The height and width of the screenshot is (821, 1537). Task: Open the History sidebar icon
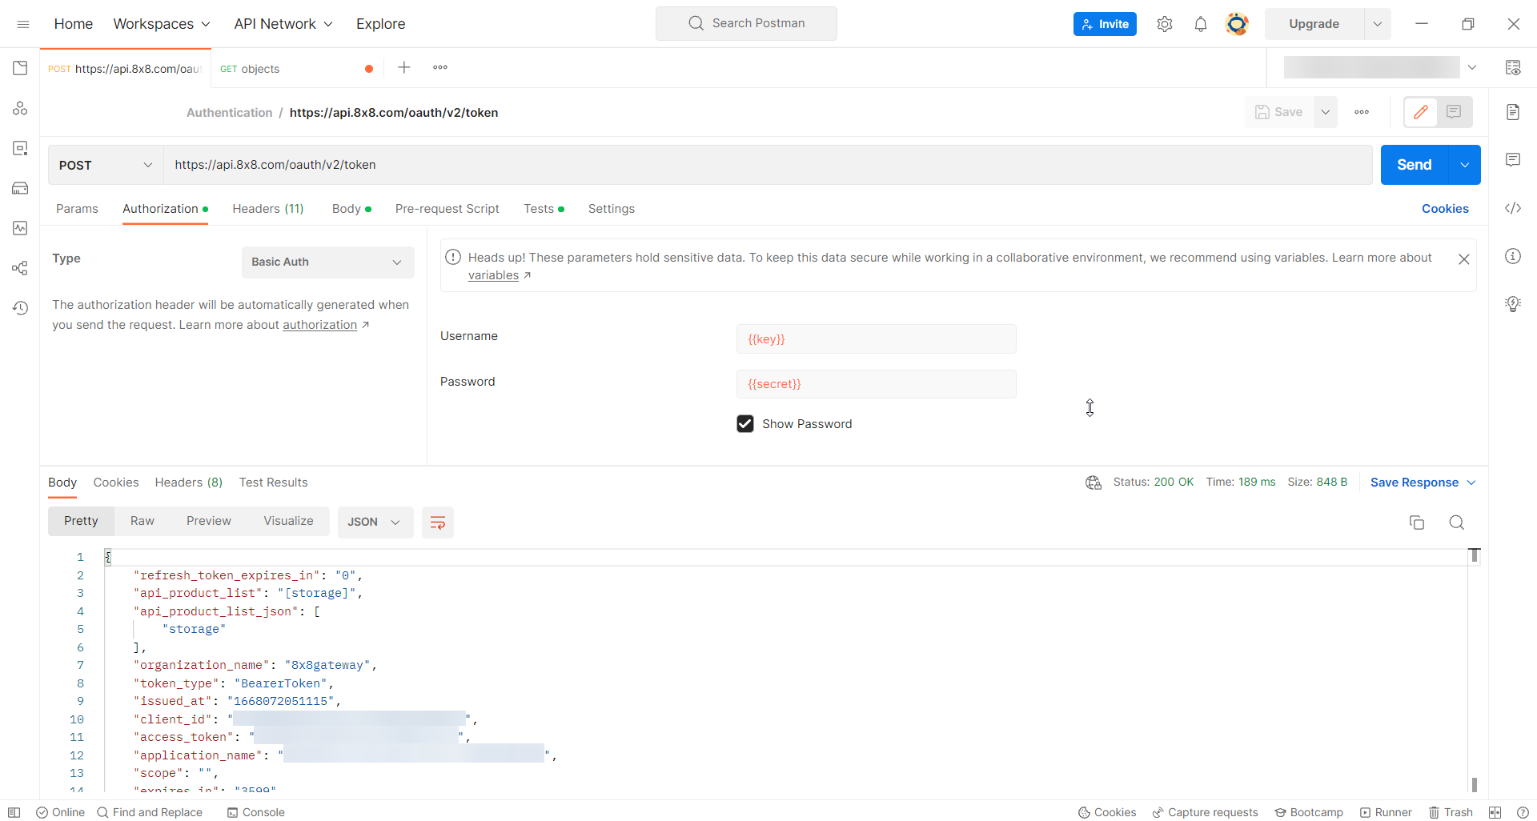(20, 308)
